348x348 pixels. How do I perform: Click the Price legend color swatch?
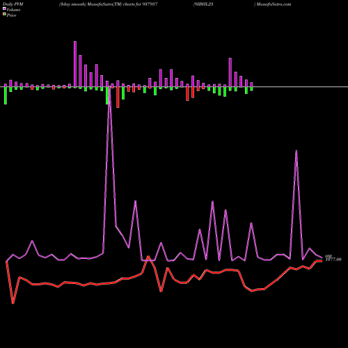click(x=4, y=15)
